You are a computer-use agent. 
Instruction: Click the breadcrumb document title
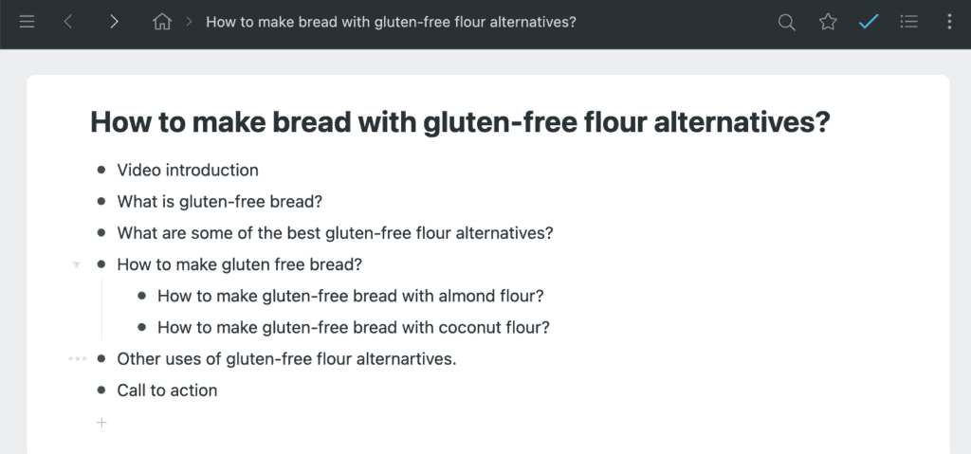391,22
